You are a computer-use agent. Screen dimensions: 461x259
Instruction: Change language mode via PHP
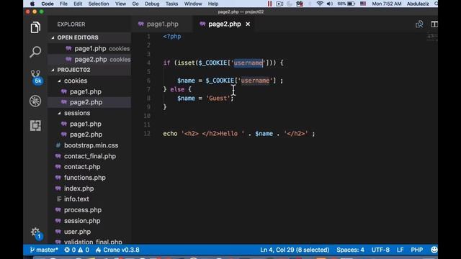point(416,250)
